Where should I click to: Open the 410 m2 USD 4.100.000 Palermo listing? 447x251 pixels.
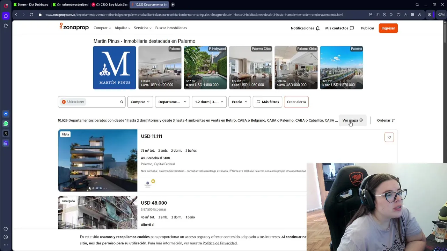(x=160, y=68)
